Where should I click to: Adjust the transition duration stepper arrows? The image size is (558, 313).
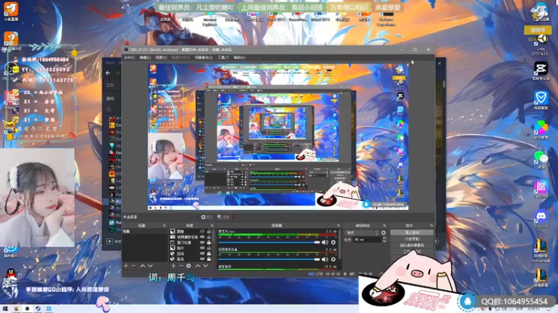click(384, 239)
